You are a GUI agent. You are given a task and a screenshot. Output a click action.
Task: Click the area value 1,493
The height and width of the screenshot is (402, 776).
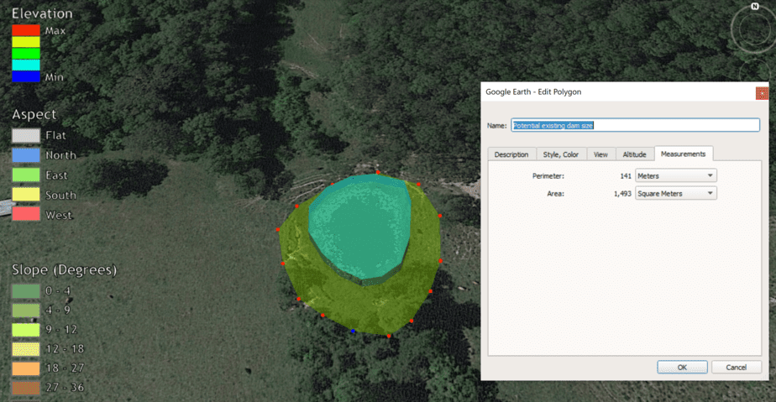(622, 194)
